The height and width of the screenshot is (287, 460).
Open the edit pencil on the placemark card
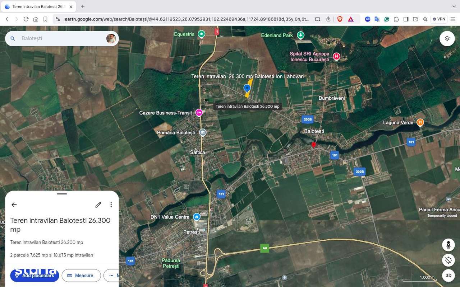tap(98, 204)
